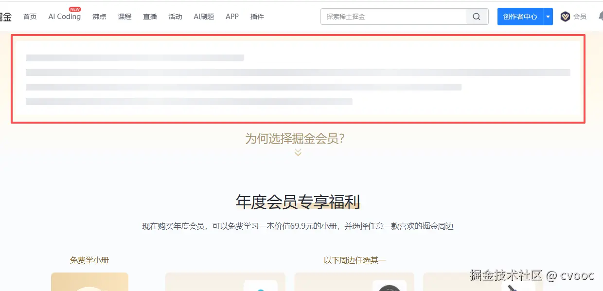The height and width of the screenshot is (291, 603).
Task: Open the AI Coding menu item
Action: pos(64,16)
